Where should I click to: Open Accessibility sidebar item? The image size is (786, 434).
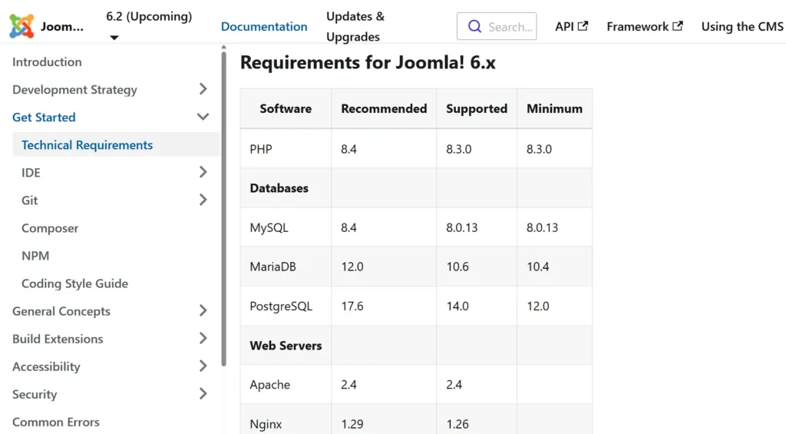[x=46, y=366]
